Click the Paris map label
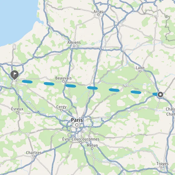This screenshot has width=175, height=175. point(77,120)
